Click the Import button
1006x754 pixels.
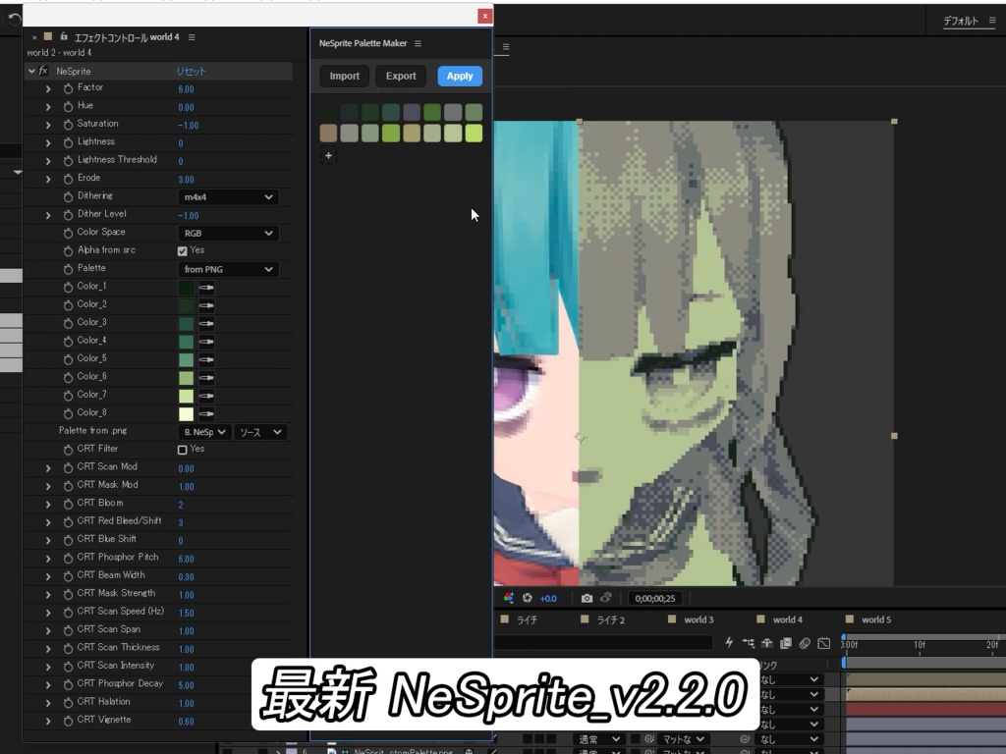[345, 76]
